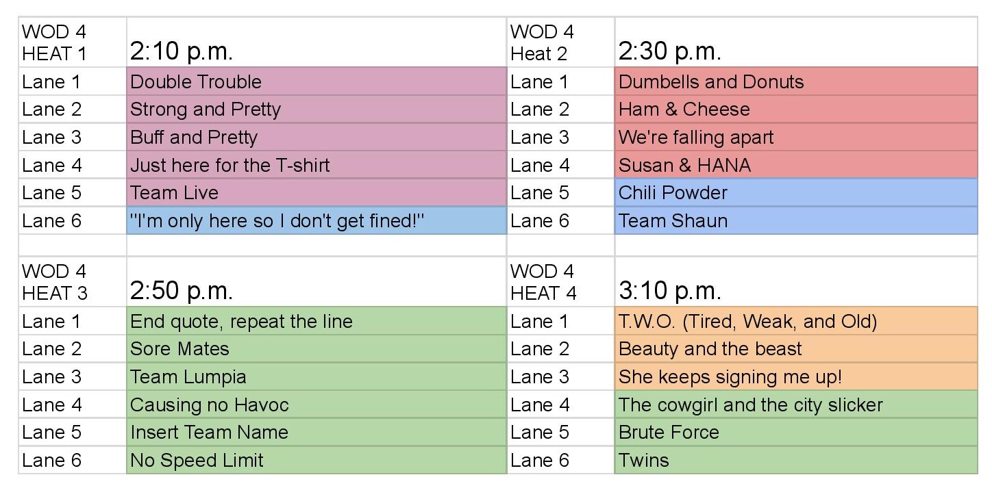
Task: Select the blue "I'm only here so I don't get fined!" cell
Action: [x=316, y=220]
